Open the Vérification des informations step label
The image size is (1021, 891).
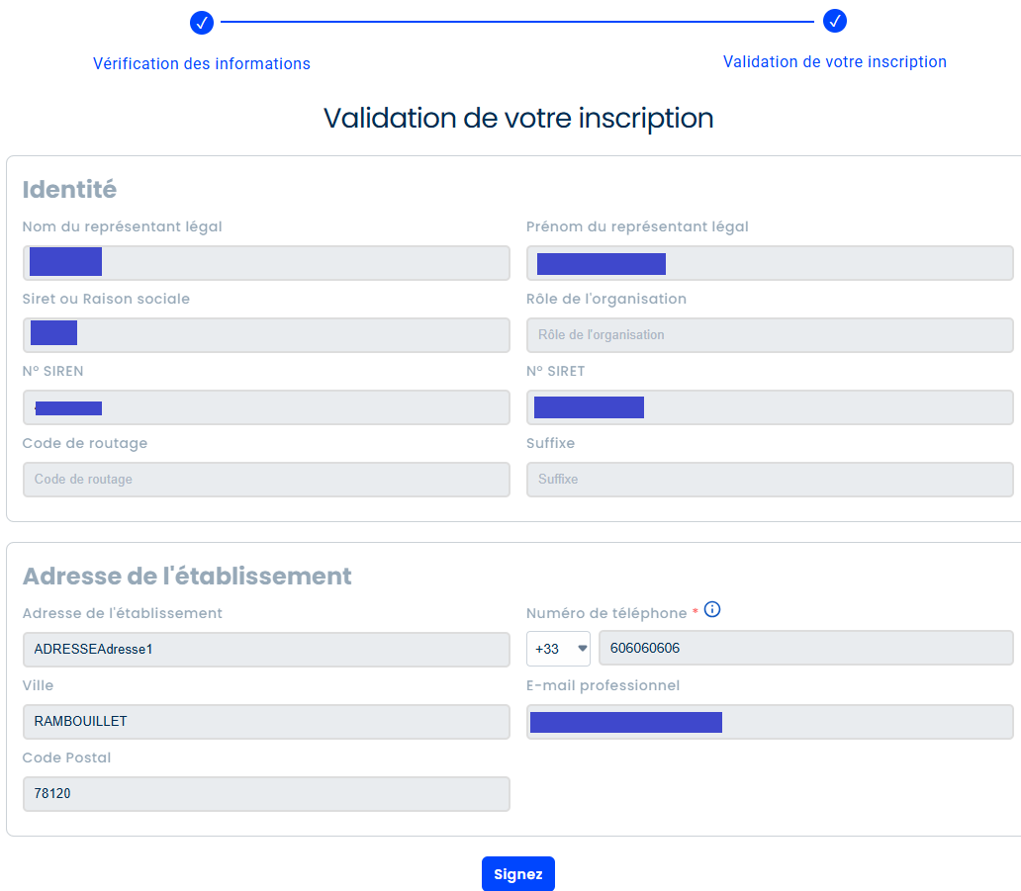point(202,63)
